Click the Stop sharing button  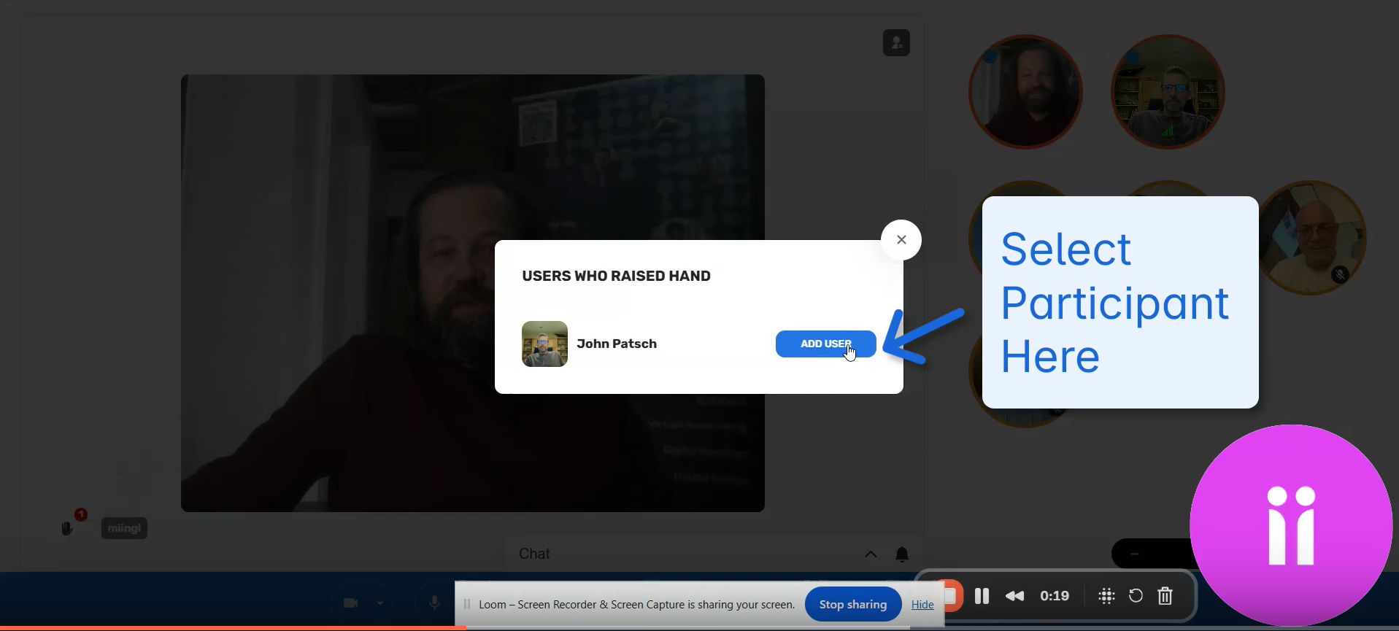click(852, 604)
